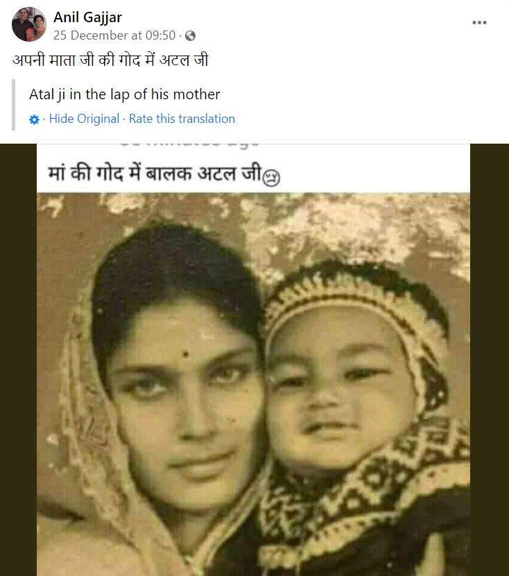Click the dark right margin beside photo
The width and height of the screenshot is (509, 576).
(490, 359)
